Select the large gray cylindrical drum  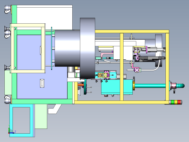[x=67, y=48]
